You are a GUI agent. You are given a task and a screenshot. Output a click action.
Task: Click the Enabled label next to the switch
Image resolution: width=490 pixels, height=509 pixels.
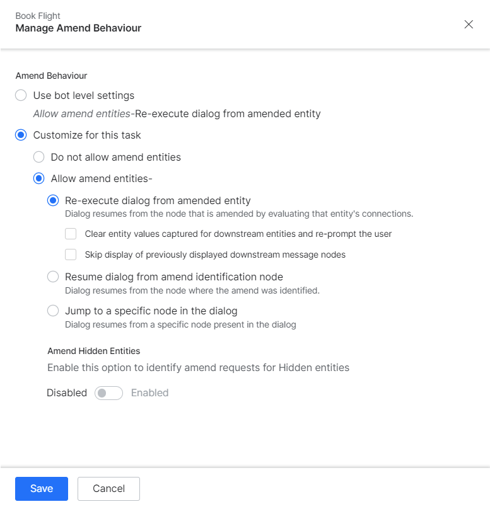click(149, 393)
